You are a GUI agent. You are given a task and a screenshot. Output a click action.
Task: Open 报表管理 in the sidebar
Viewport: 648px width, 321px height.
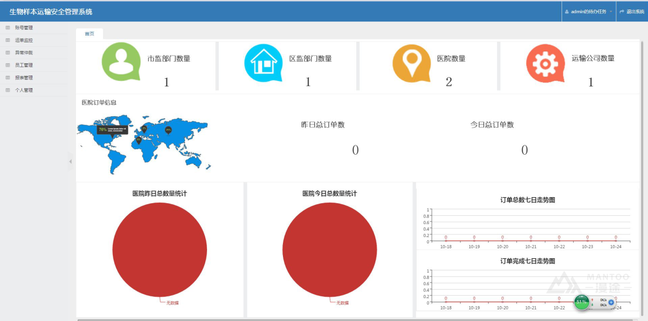point(24,78)
